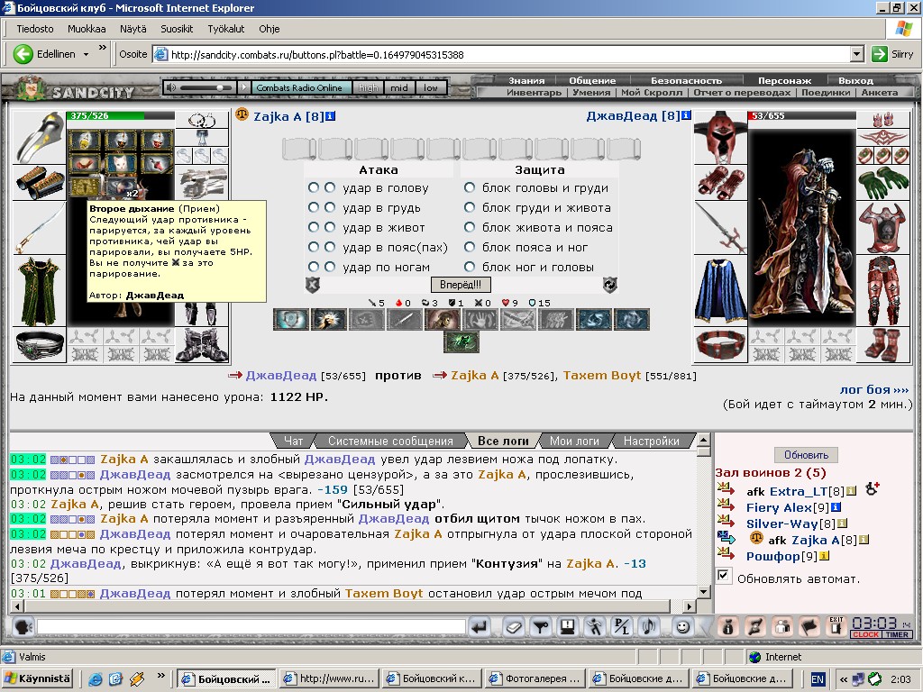
Task: Open the Näytä menu
Action: (133, 29)
